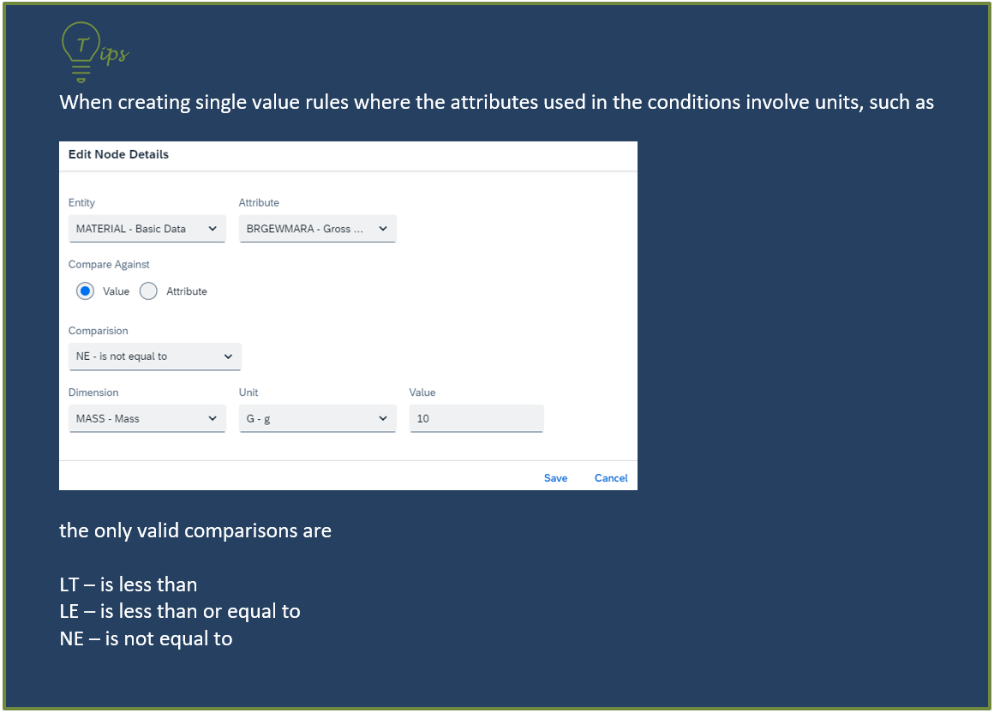Select the Attribute radio button

(x=148, y=291)
